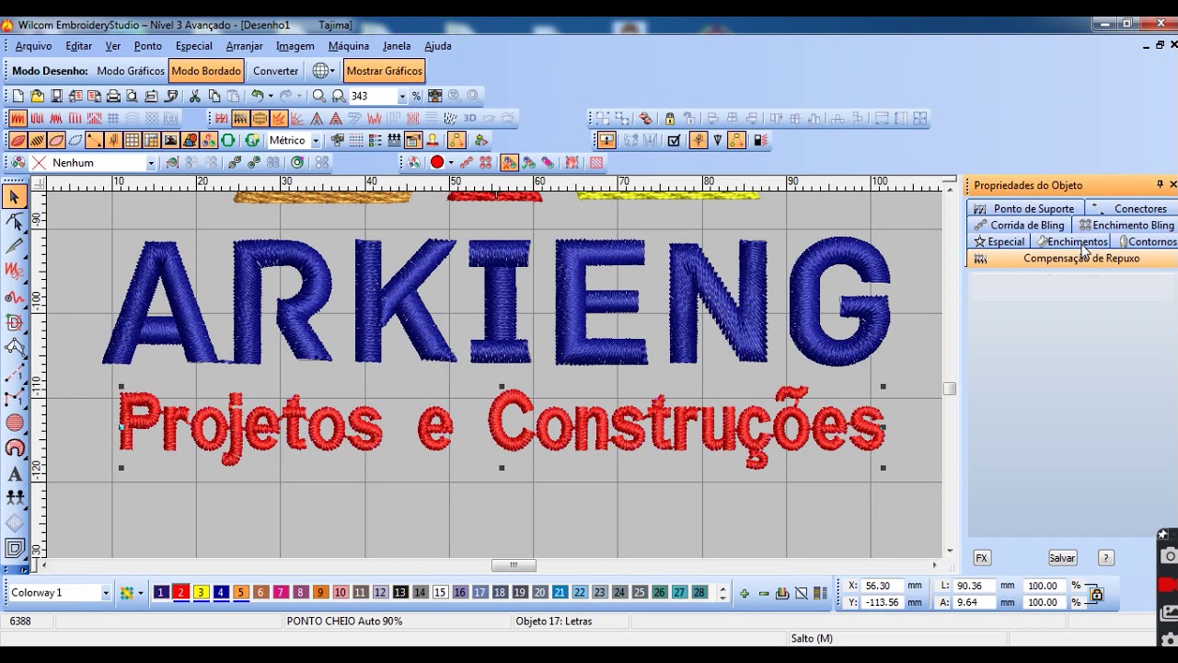This screenshot has width=1178, height=663.
Task: Click the Print Preview icon
Action: coord(133,96)
